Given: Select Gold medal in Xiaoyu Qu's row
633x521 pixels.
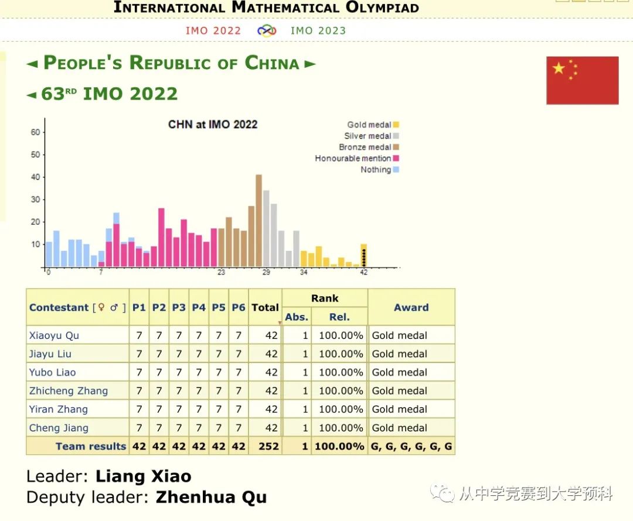Looking at the screenshot, I should (x=399, y=335).
